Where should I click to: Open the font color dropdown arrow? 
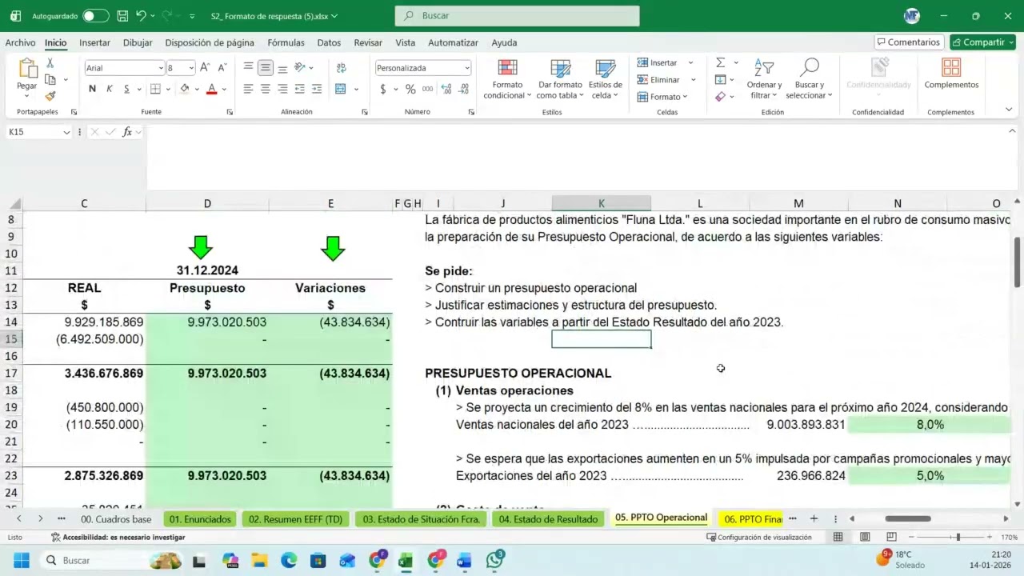pos(224,90)
